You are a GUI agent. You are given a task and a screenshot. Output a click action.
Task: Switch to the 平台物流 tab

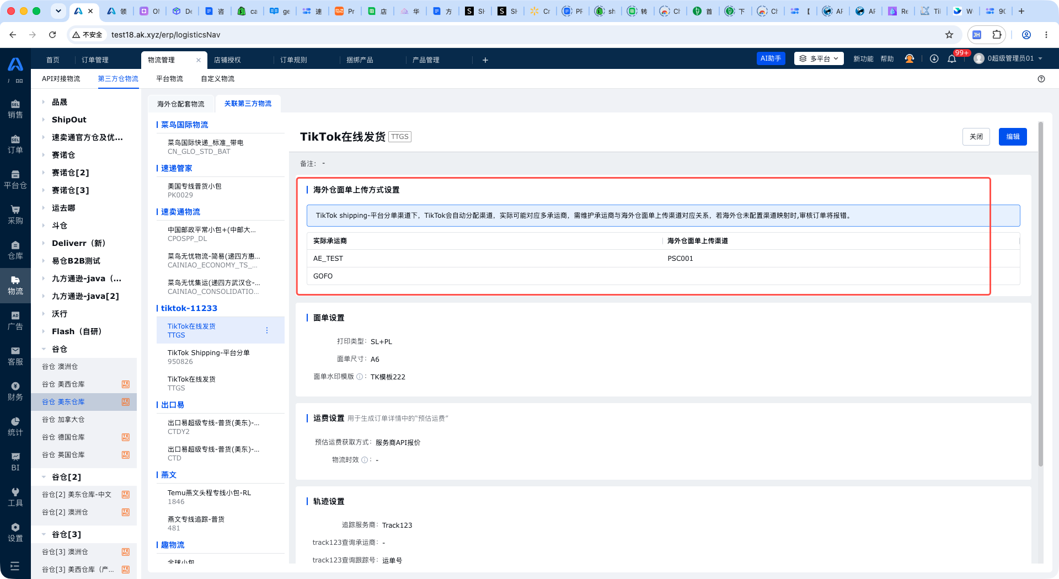pos(169,79)
